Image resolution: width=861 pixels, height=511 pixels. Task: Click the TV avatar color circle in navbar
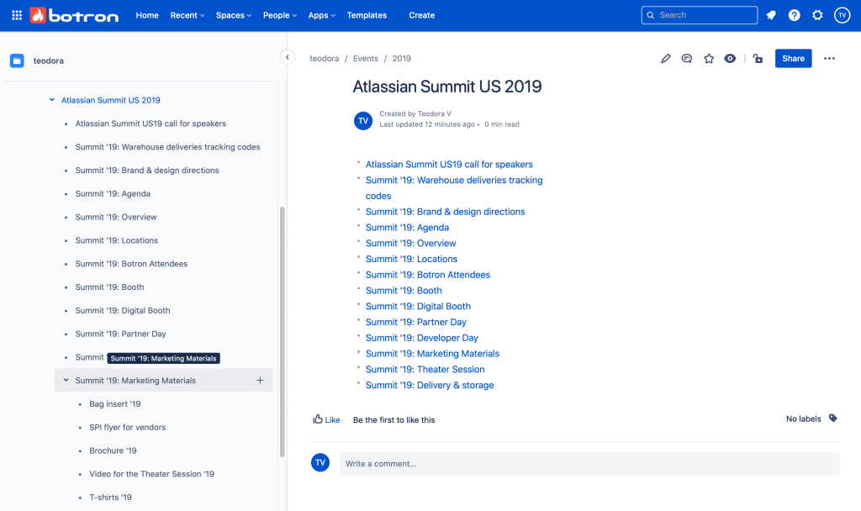[x=842, y=14]
